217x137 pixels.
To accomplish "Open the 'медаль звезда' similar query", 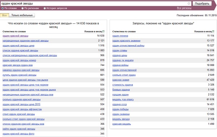I will (x=121, y=119).
